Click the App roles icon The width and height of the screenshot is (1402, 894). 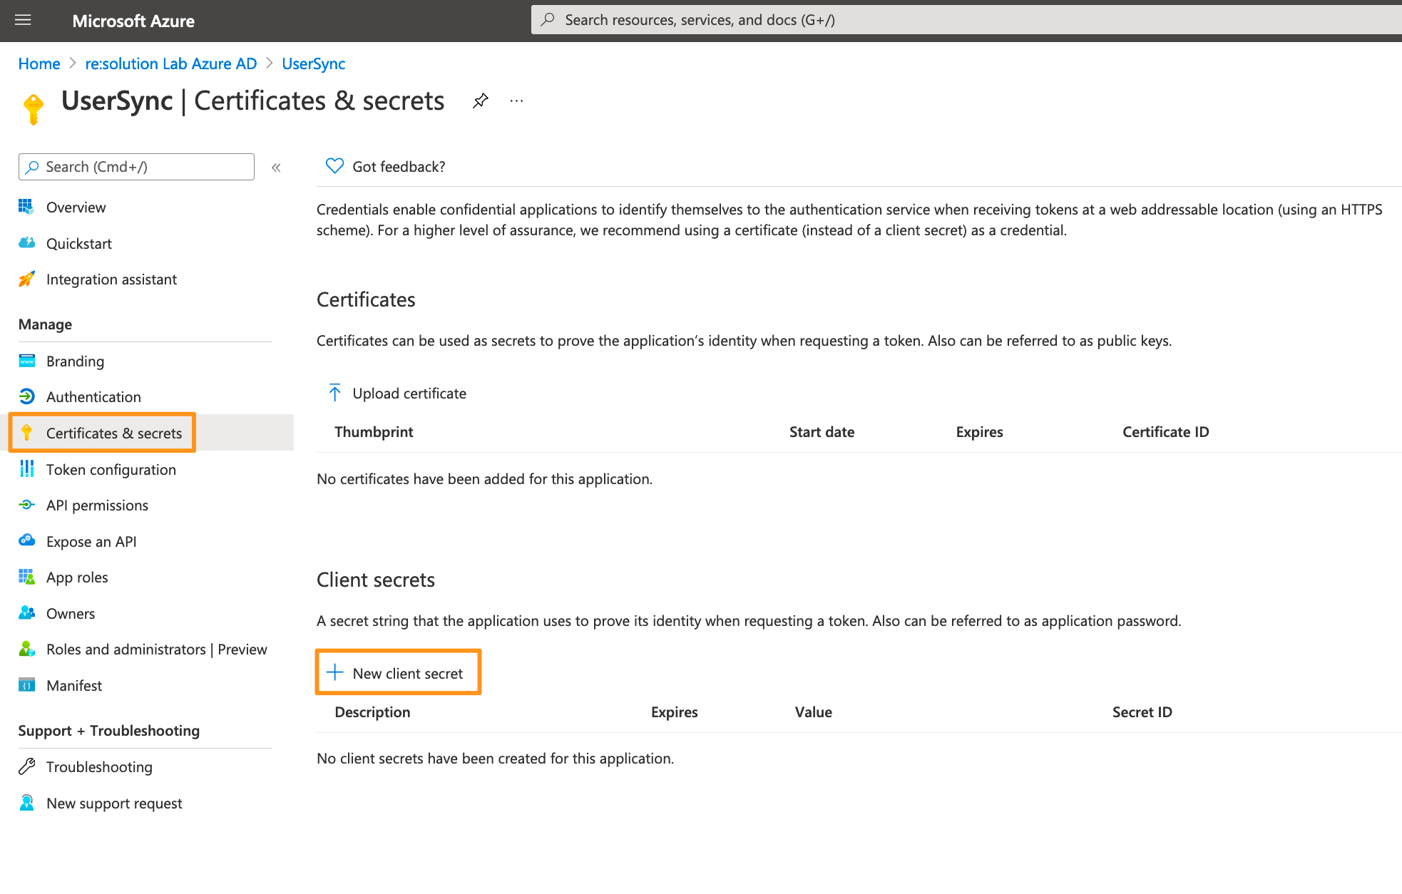click(27, 577)
